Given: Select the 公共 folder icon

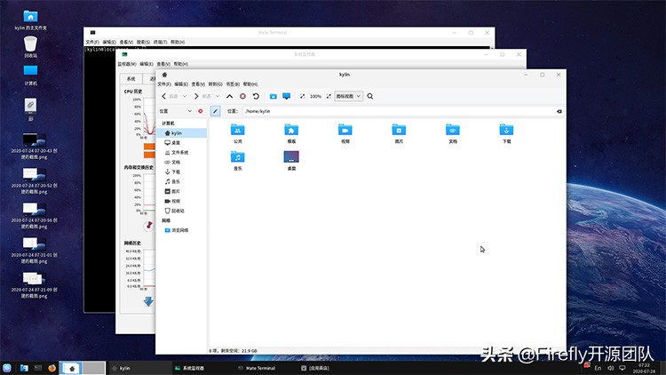Looking at the screenshot, I should click(x=237, y=130).
